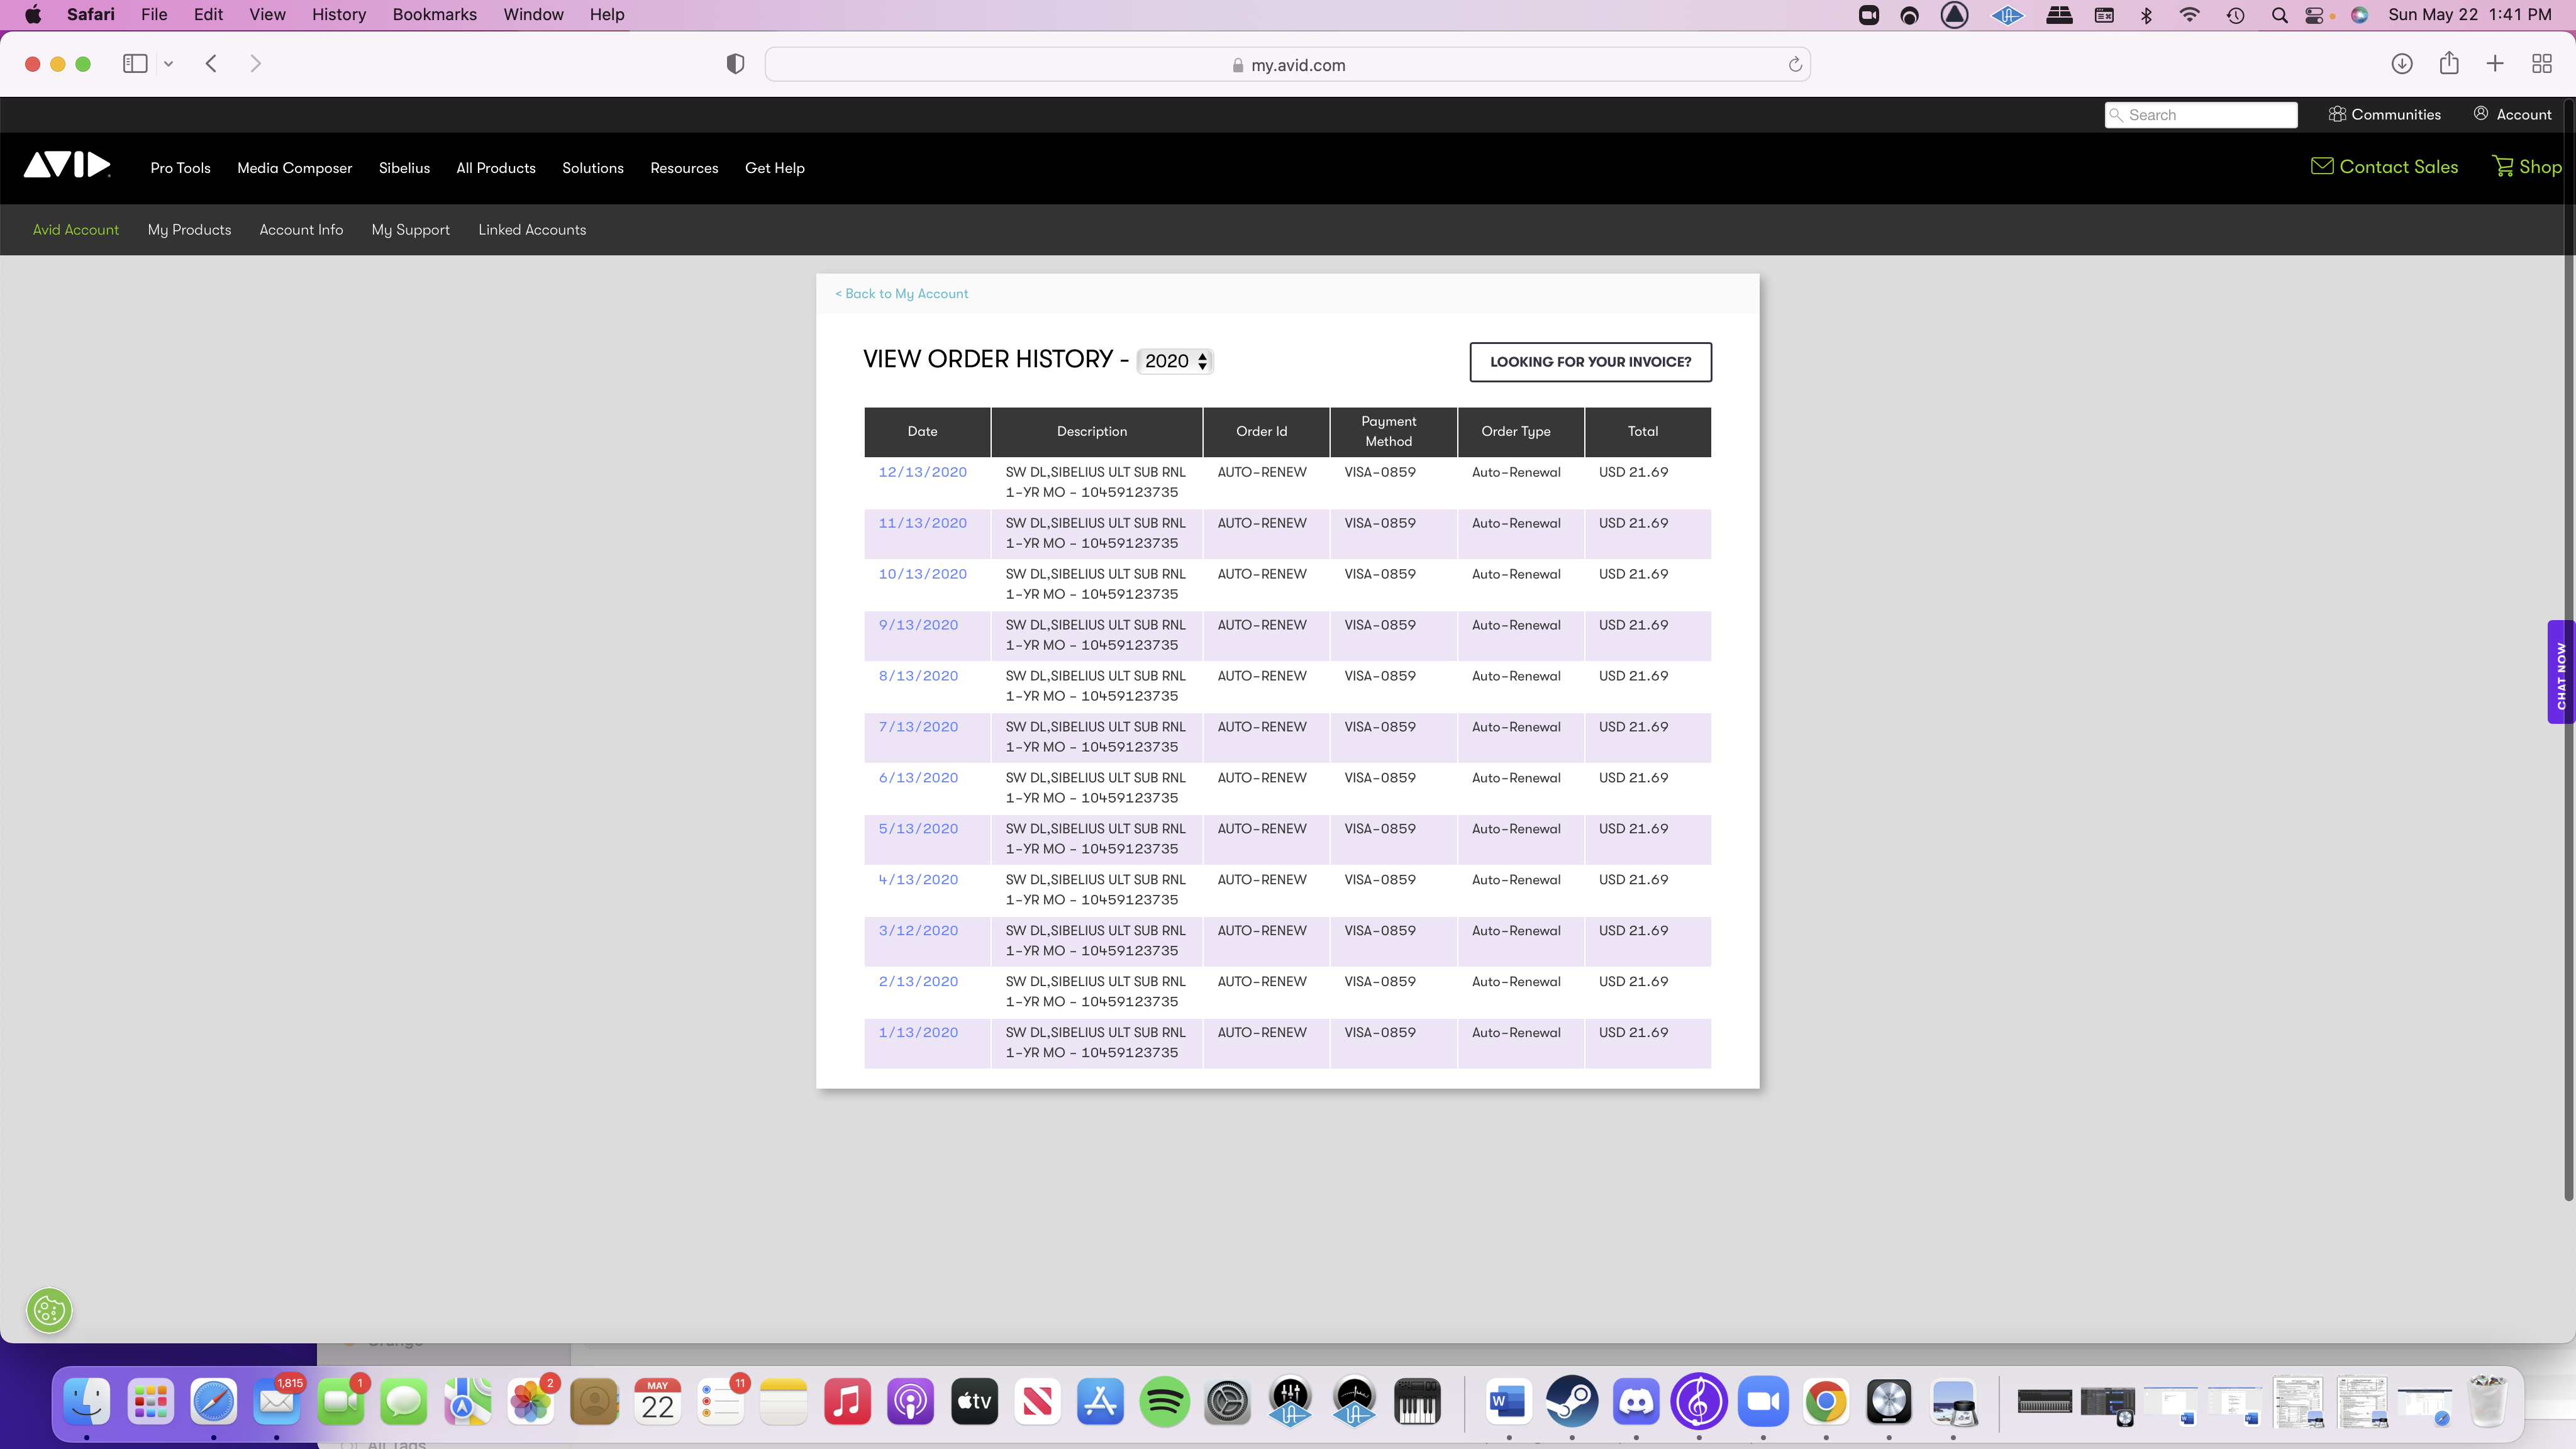Open Safari History menu

339,15
